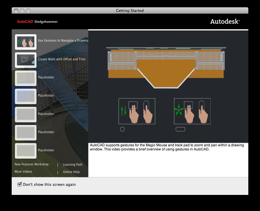260x211 pixels.
Task: Click the video description text about Magic Mouse
Action: (x=167, y=147)
